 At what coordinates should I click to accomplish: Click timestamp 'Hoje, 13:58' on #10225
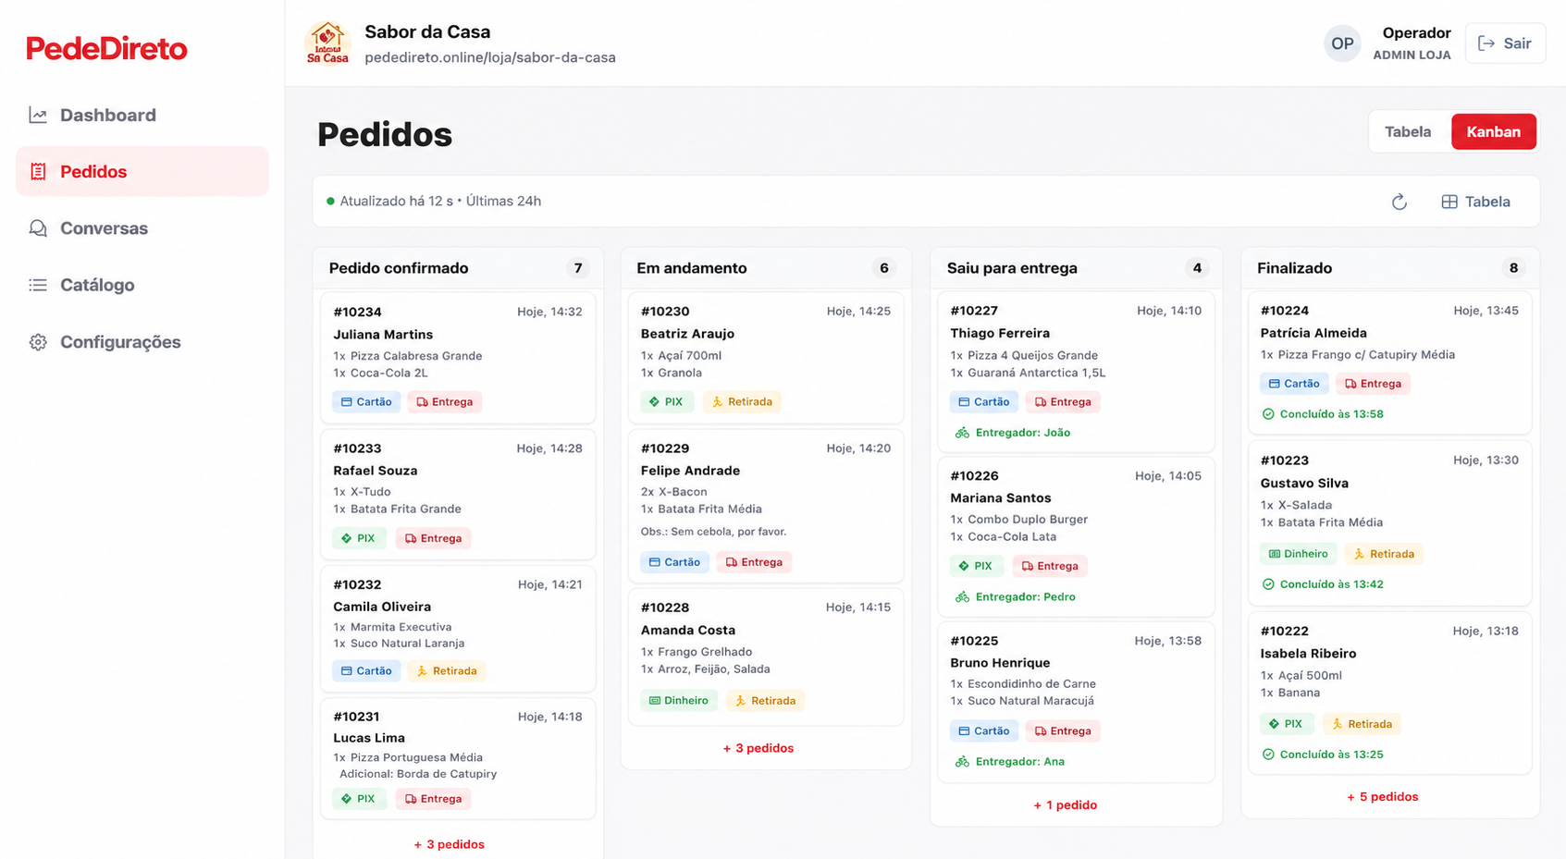click(x=1168, y=641)
